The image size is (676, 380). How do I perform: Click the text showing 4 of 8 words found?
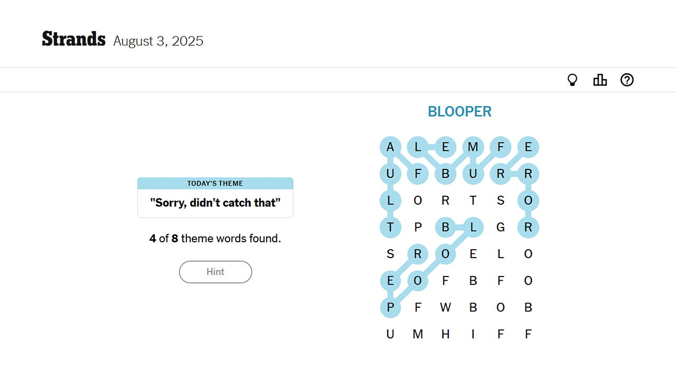215,238
